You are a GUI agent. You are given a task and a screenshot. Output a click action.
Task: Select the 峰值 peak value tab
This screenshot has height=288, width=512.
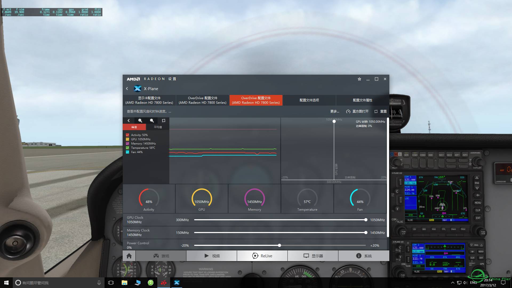pos(134,127)
